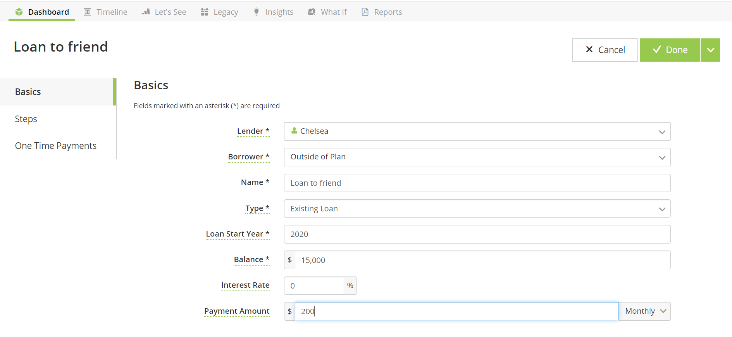Expand the Done button arrow options
Viewport: 732px width, 337px height.
click(710, 50)
